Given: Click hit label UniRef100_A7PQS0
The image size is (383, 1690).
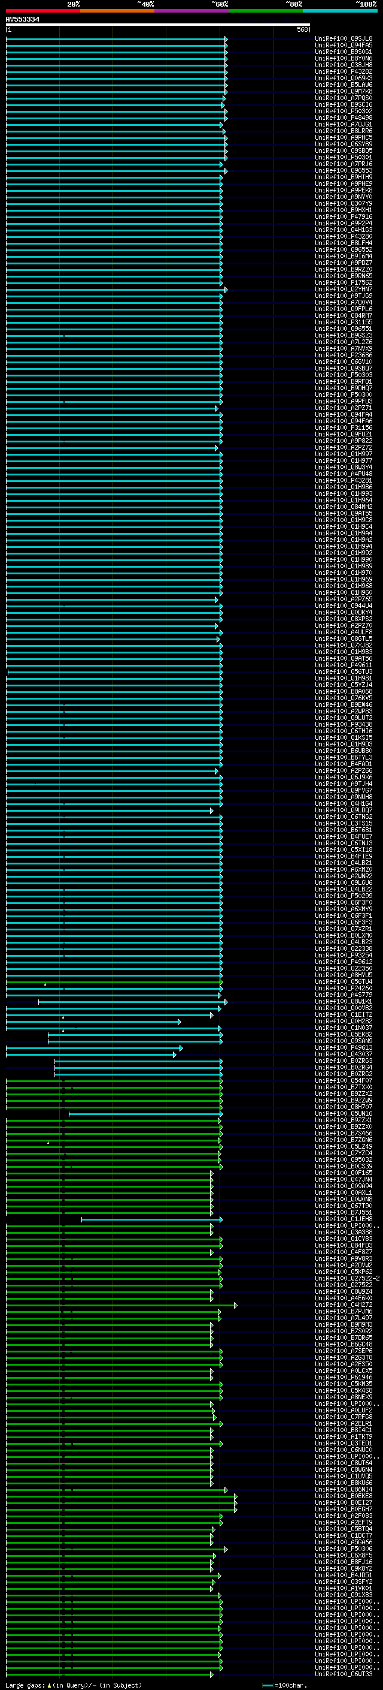Looking at the screenshot, I should click(344, 98).
